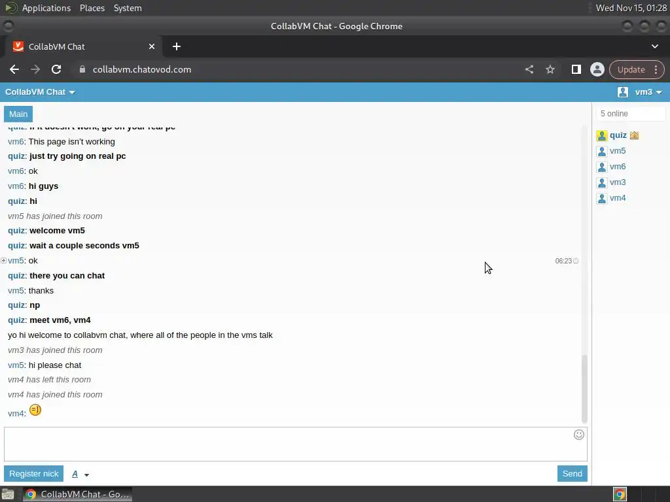The image size is (670, 502).
Task: Click vm5 name in the online list
Action: (618, 151)
